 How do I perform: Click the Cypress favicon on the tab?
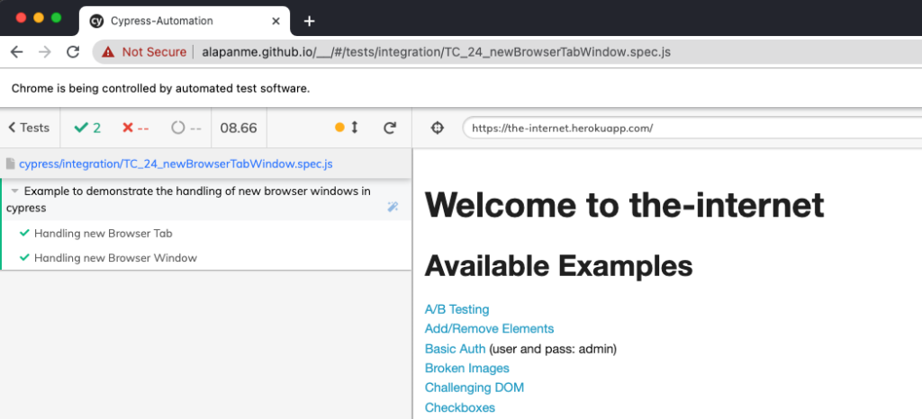tap(96, 21)
